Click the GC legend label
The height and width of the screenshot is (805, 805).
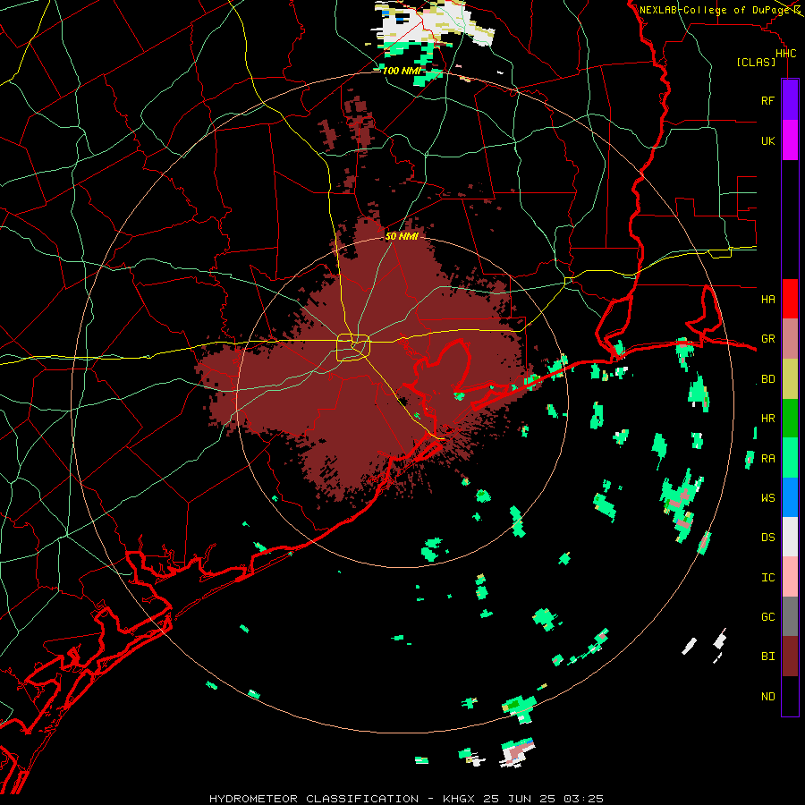(x=767, y=616)
